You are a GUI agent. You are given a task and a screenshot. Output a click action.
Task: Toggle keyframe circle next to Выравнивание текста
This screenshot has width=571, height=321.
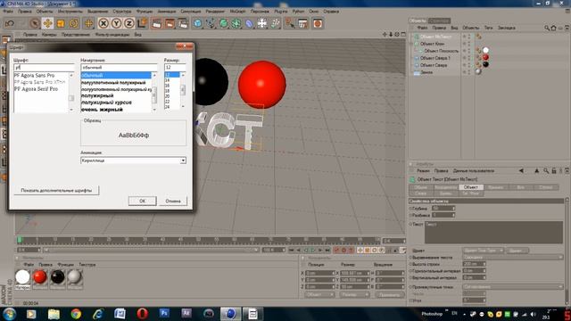click(x=410, y=258)
